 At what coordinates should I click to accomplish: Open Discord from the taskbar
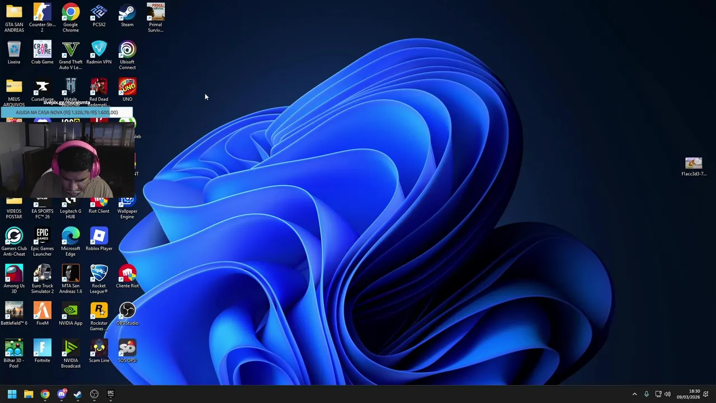click(62, 394)
